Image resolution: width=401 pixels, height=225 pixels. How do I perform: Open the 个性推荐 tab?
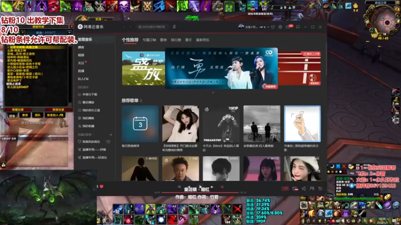pos(130,40)
